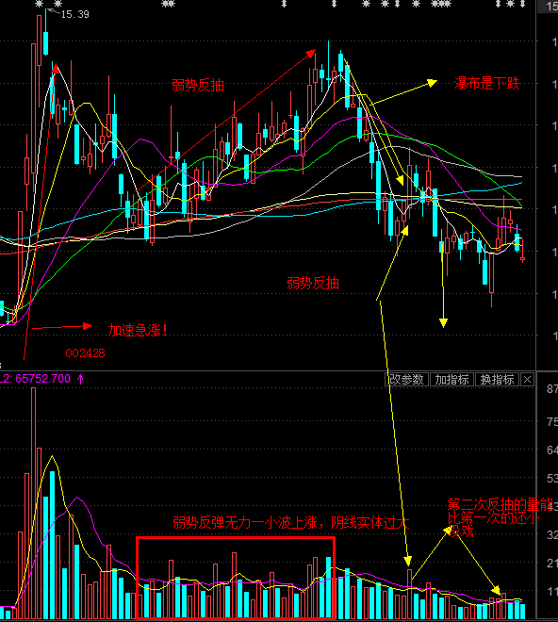
Task: Select the tallest red volume bar
Action: point(34,503)
